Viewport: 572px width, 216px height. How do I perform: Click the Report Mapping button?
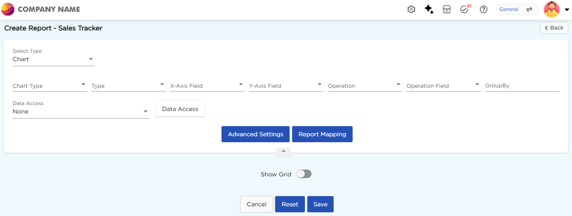pos(322,134)
